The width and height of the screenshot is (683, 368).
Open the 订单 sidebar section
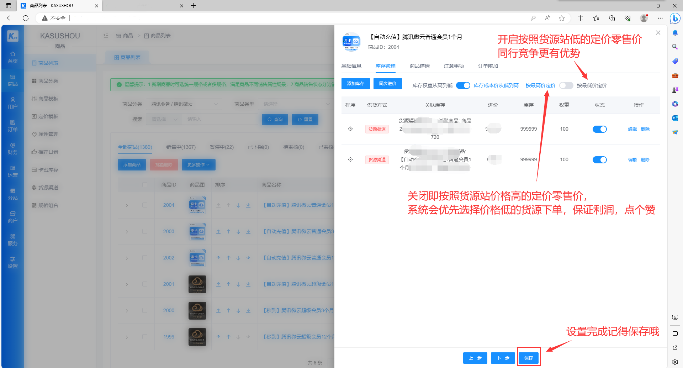pyautogui.click(x=13, y=126)
